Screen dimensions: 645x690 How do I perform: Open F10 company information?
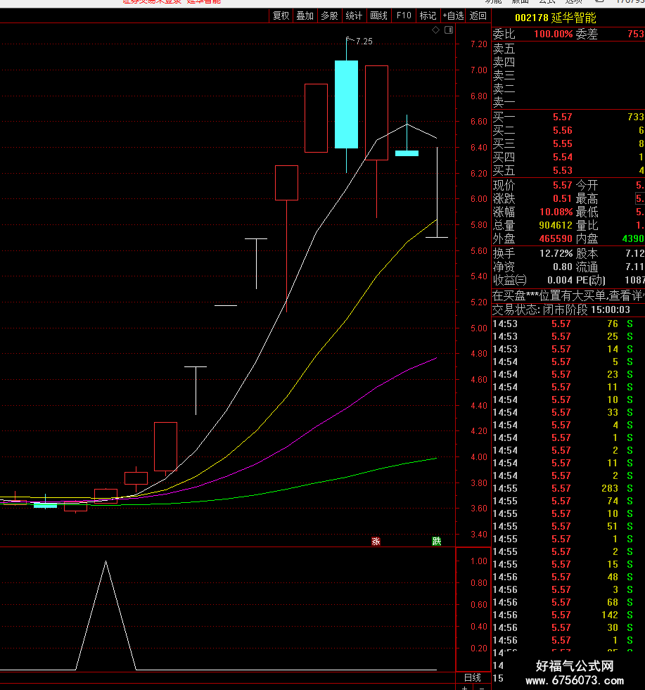(404, 16)
